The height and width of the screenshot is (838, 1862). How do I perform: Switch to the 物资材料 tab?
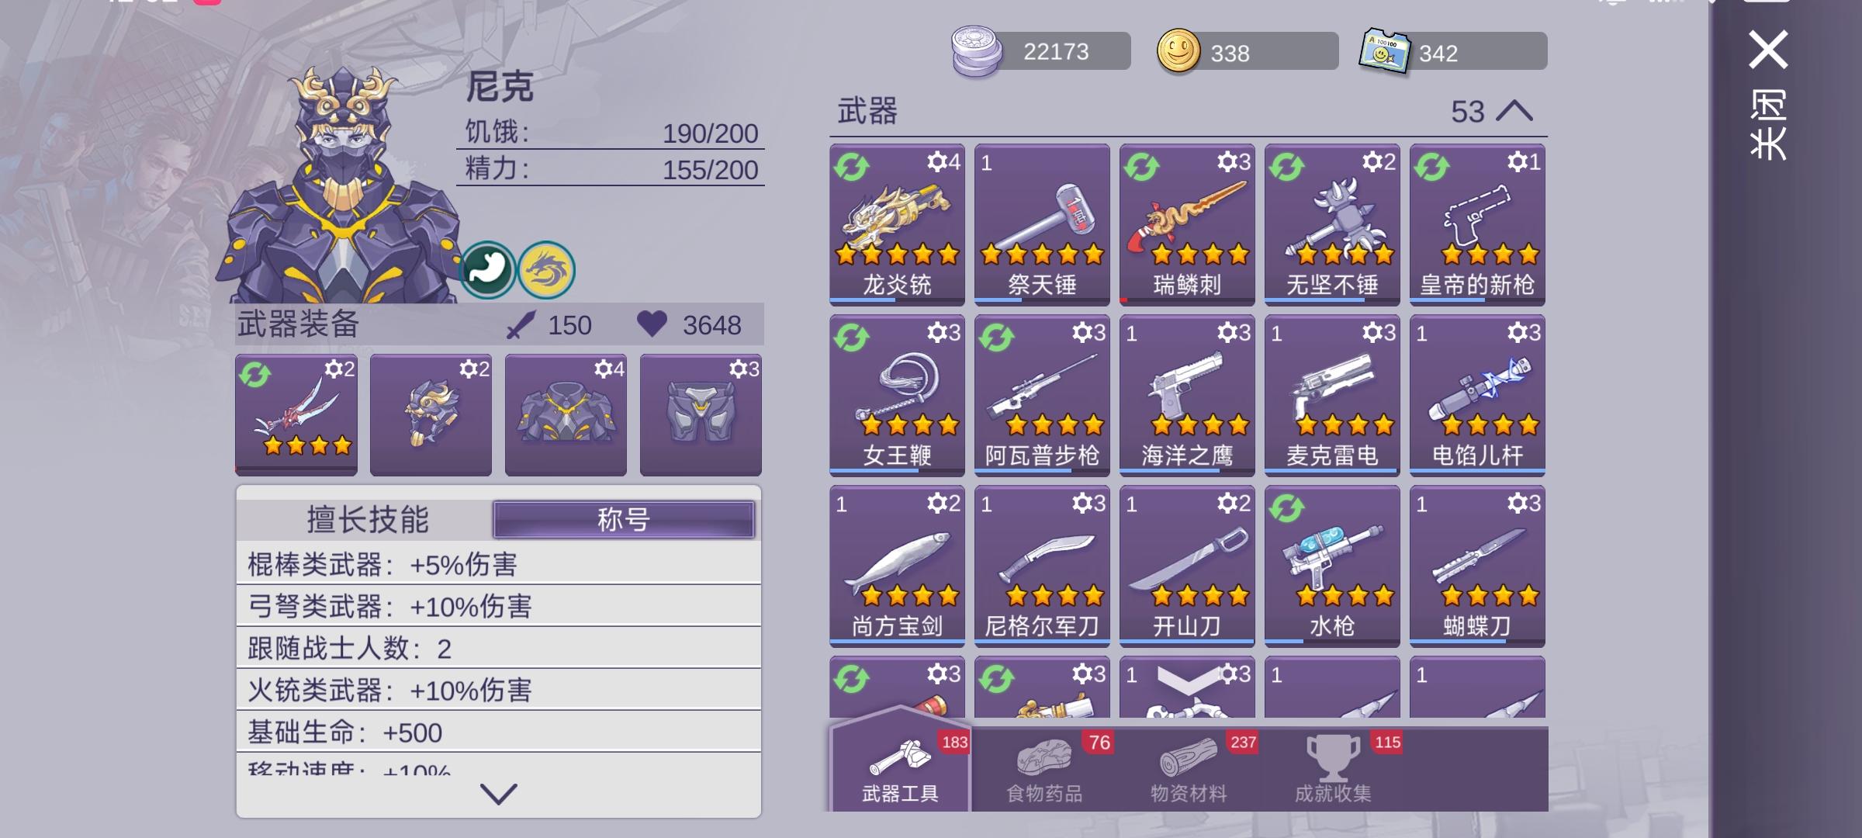coord(1189,768)
